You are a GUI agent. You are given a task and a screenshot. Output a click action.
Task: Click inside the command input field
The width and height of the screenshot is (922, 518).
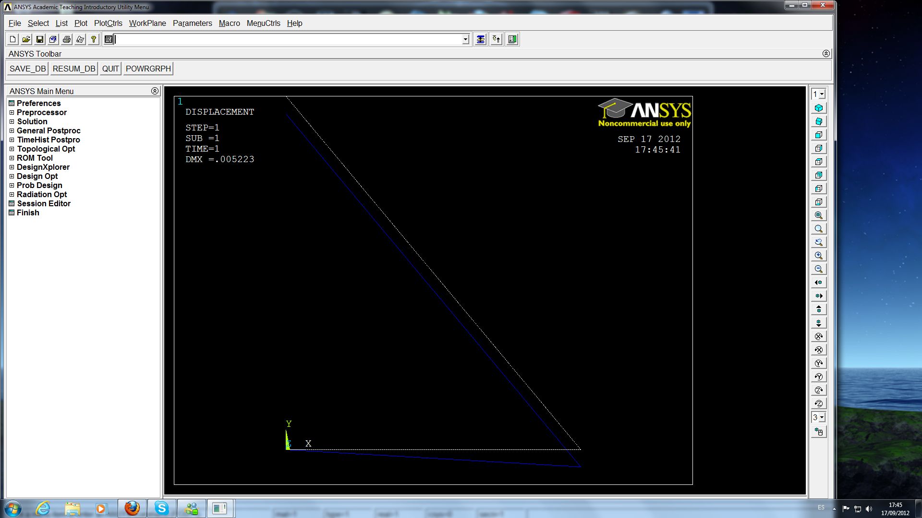[x=288, y=39]
